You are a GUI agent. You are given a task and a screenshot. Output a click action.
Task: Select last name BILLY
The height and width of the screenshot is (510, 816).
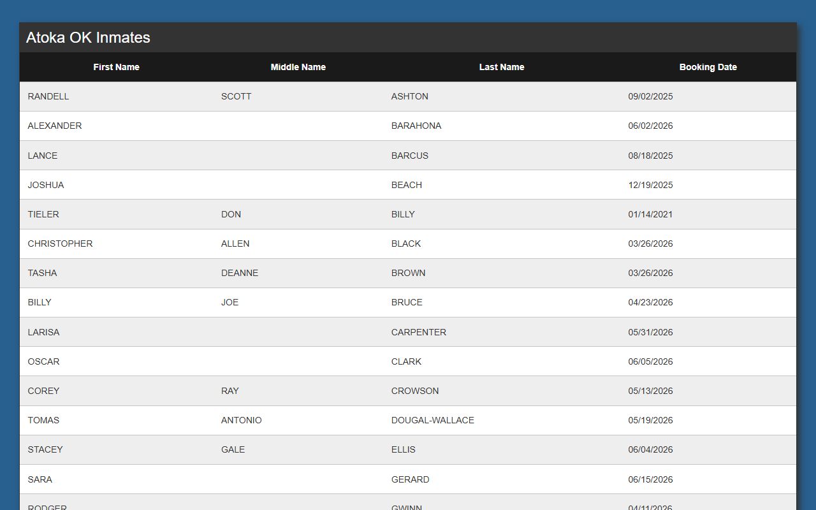pyautogui.click(x=403, y=214)
